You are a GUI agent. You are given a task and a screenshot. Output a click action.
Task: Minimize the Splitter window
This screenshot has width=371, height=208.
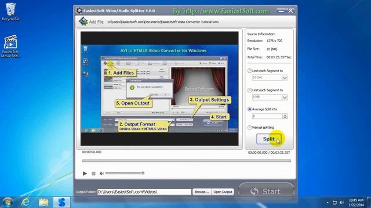(x=281, y=11)
